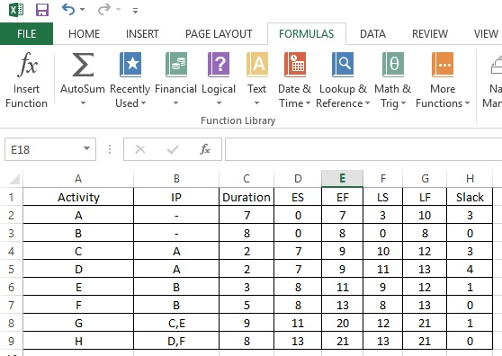Open the Lookup & Reference functions
This screenshot has width=502, height=356.
pos(343,80)
